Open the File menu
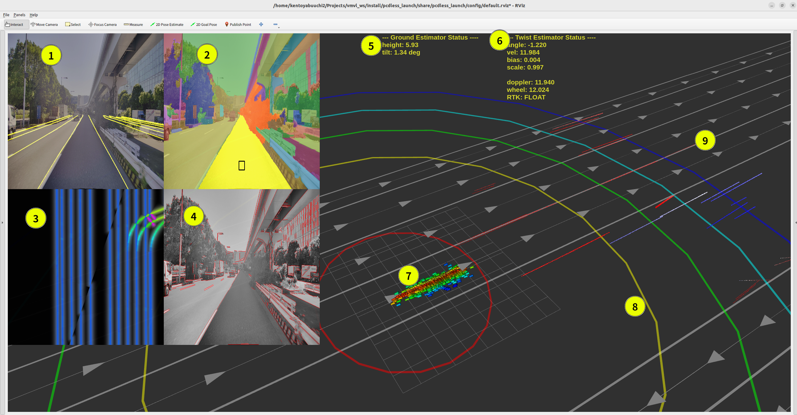The height and width of the screenshot is (415, 797). (6, 15)
